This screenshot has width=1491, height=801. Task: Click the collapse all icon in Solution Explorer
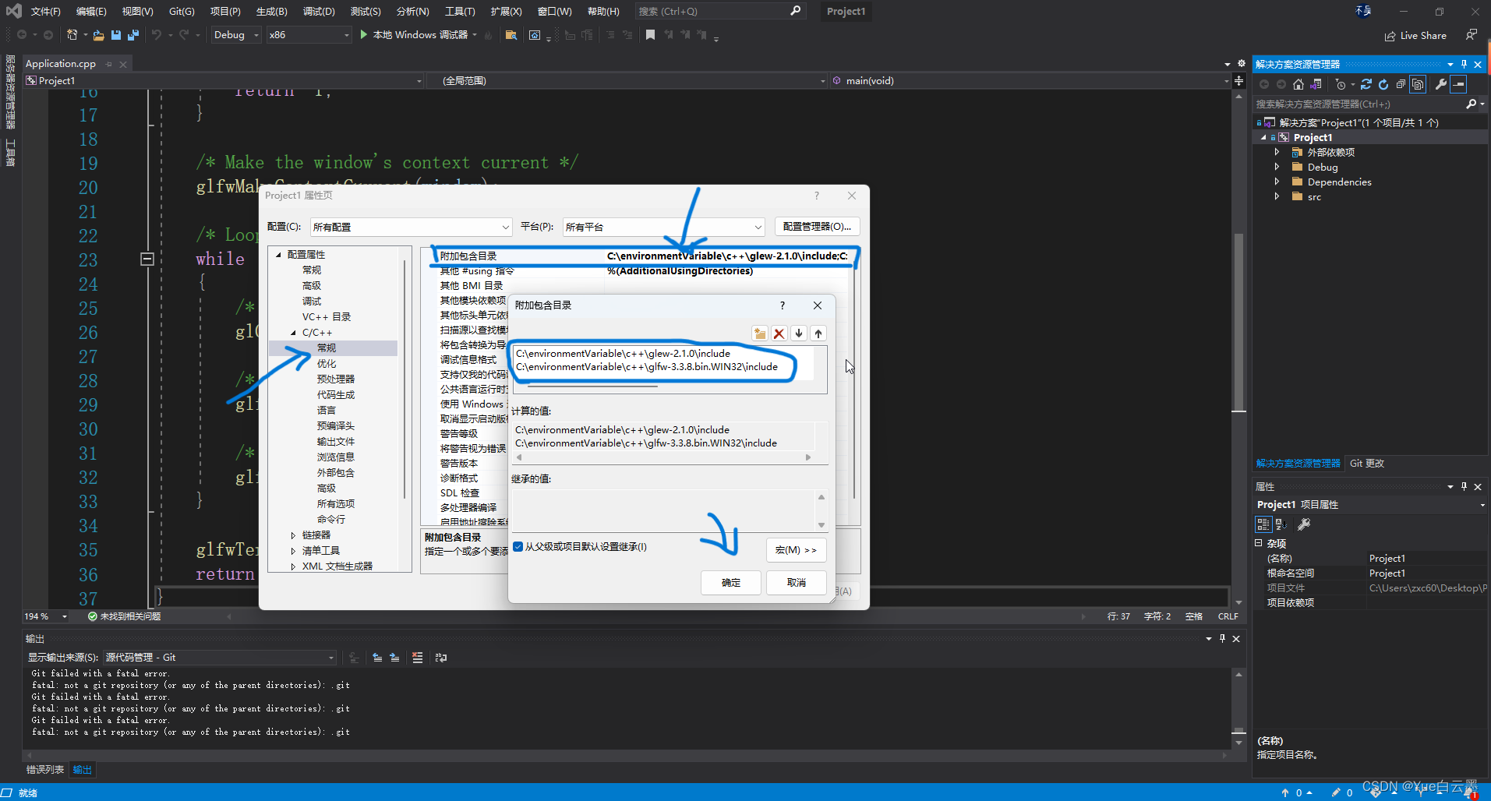click(1401, 84)
